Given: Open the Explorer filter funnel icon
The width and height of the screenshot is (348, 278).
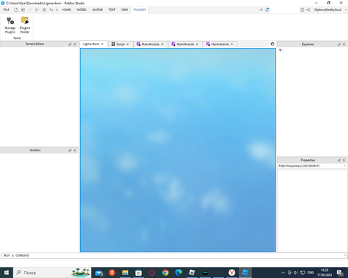Looking at the screenshot, I should [280, 51].
